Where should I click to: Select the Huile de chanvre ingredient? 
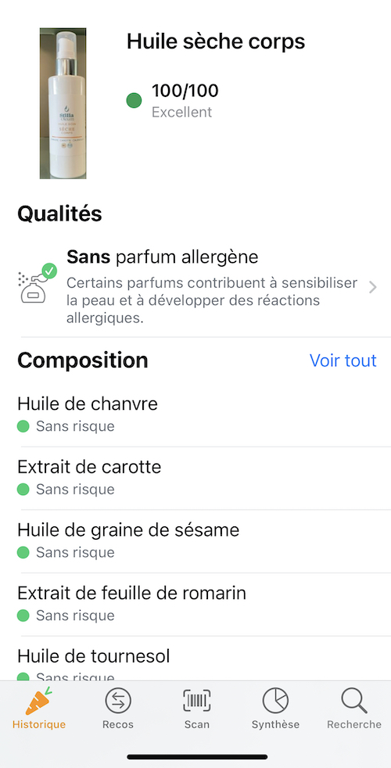click(x=195, y=415)
